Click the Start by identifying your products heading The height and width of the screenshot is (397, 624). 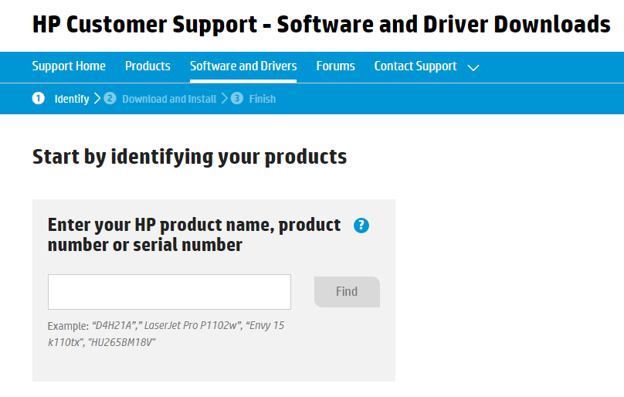(x=189, y=157)
